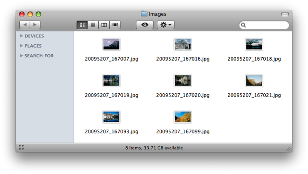
Task: Expand the DEVICES sidebar section
Action: point(22,36)
